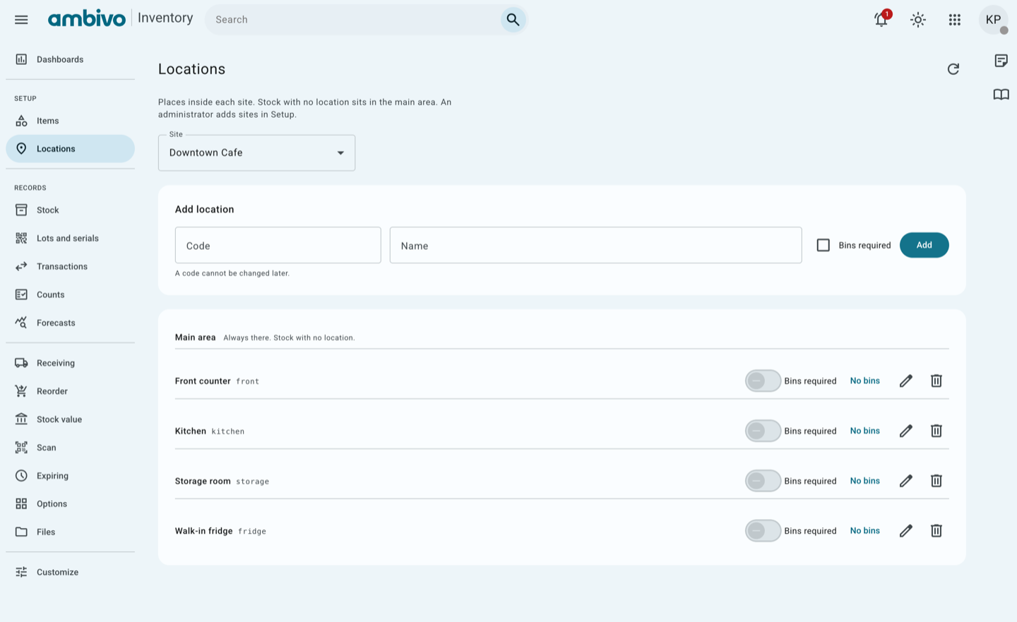
Task: Open Customize in sidebar
Action: tap(70, 573)
